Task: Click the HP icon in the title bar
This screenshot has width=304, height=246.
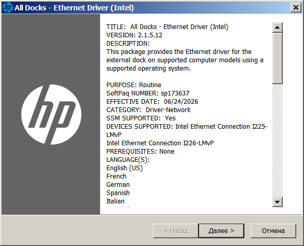Action: [x=8, y=8]
